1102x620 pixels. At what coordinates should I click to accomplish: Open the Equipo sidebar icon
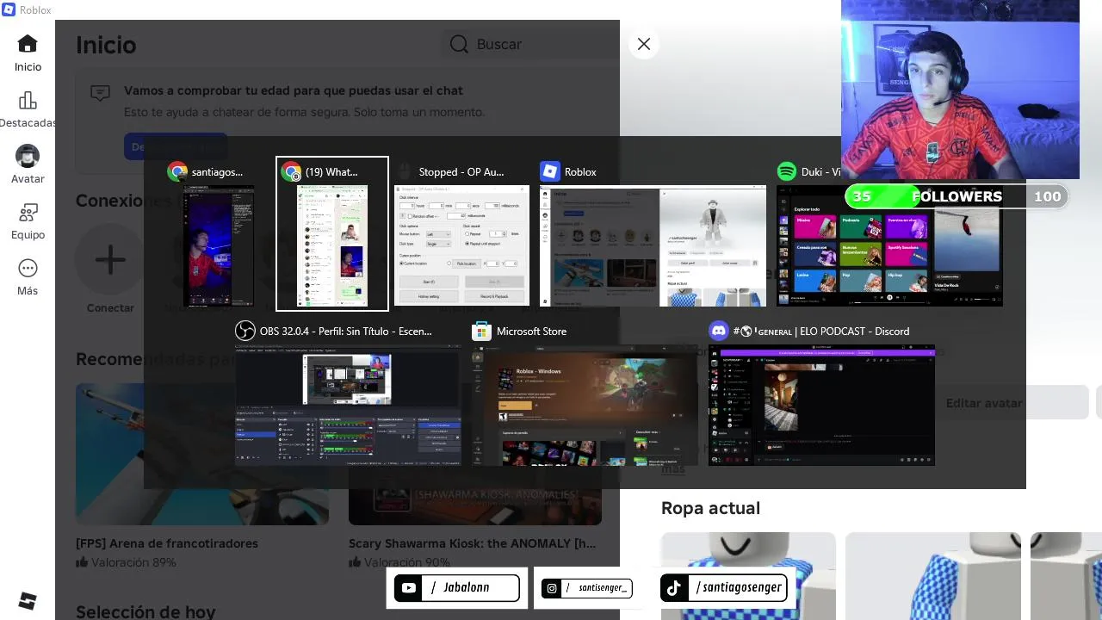tap(28, 213)
